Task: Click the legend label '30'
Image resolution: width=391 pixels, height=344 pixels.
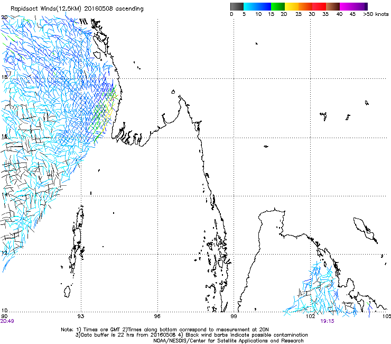Action: coord(312,14)
